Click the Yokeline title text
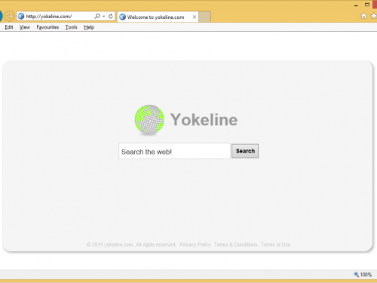 pyautogui.click(x=204, y=119)
